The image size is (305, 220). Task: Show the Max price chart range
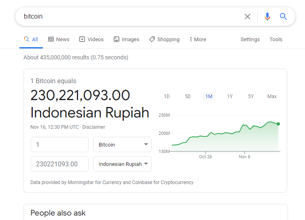[272, 96]
